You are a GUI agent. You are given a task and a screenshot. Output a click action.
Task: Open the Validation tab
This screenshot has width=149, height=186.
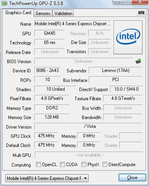[63, 13]
